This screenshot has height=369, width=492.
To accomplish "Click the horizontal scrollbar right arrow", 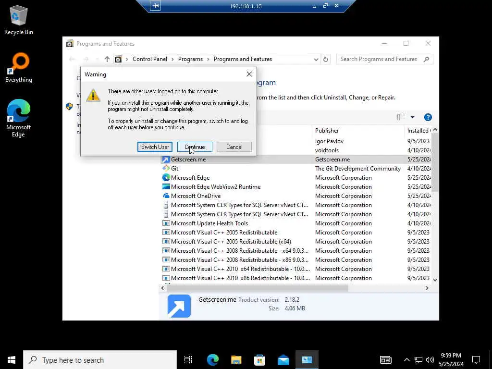I will point(427,288).
